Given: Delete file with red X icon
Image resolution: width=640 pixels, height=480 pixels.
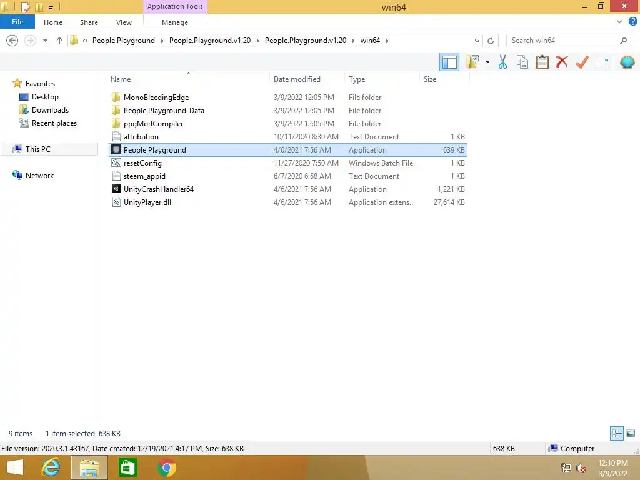Looking at the screenshot, I should (562, 62).
